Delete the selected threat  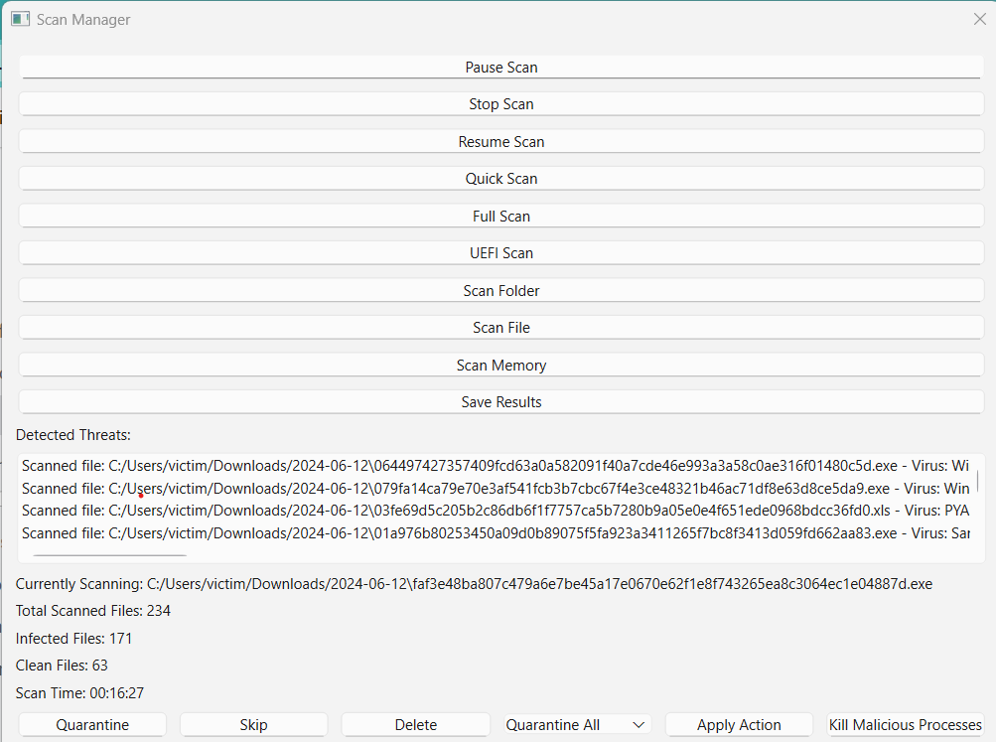tap(415, 724)
